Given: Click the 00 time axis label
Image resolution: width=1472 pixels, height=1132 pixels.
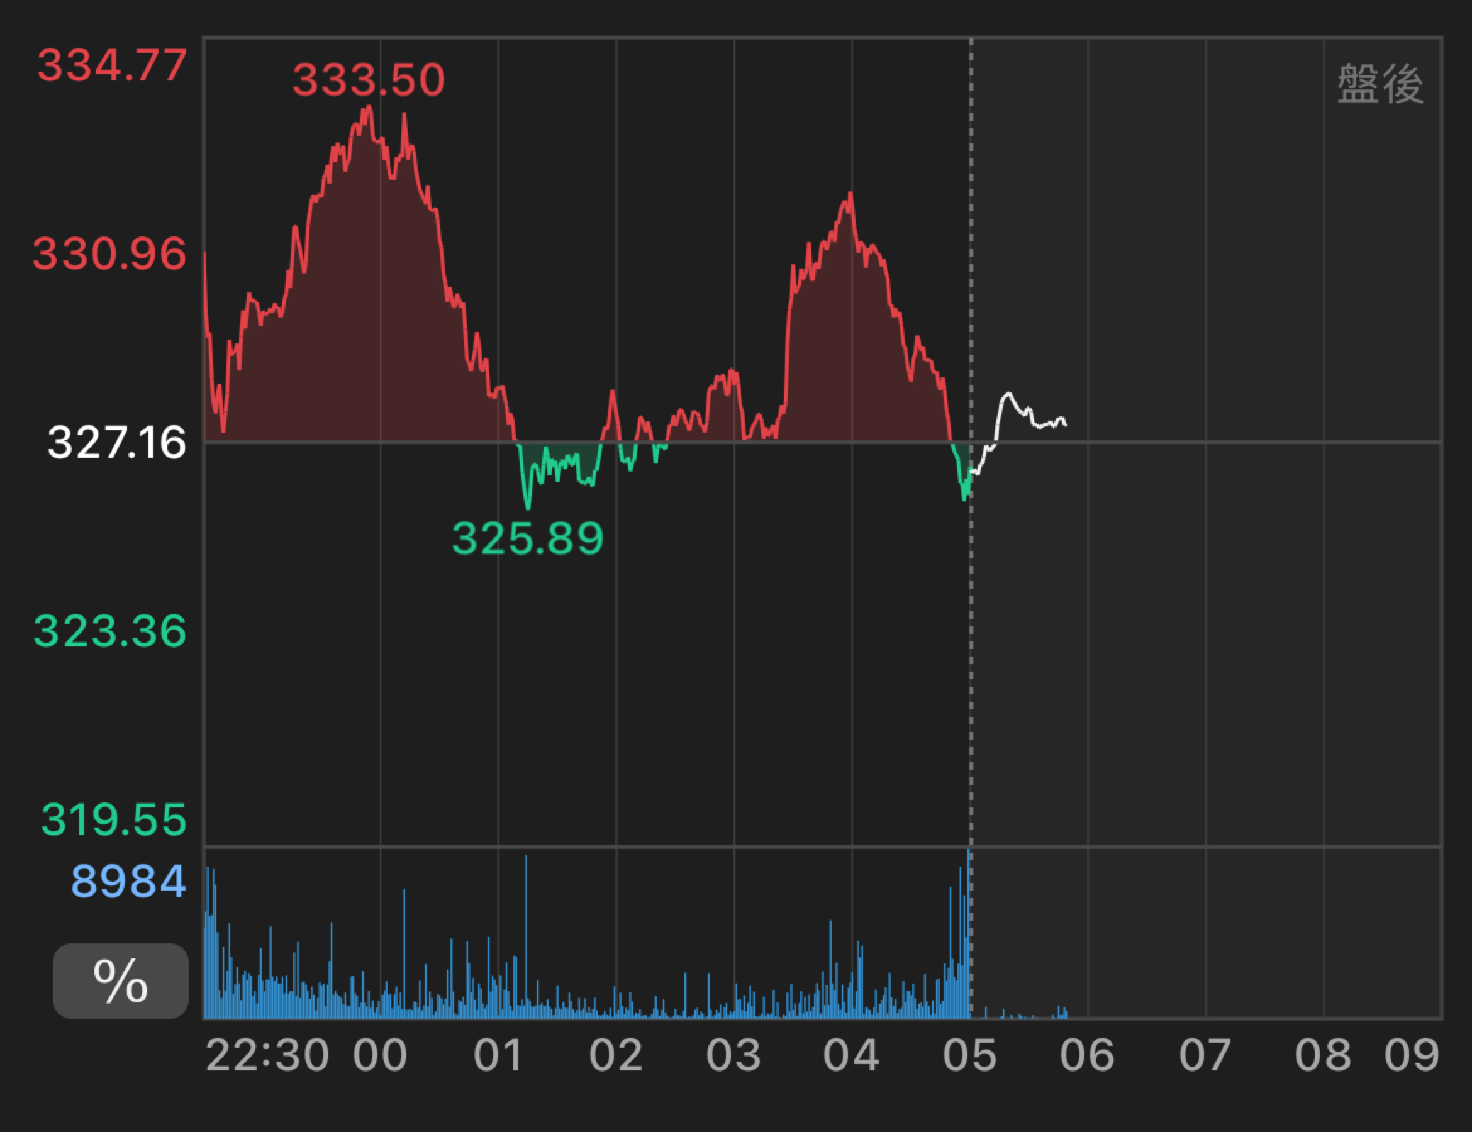Looking at the screenshot, I should 380,1055.
